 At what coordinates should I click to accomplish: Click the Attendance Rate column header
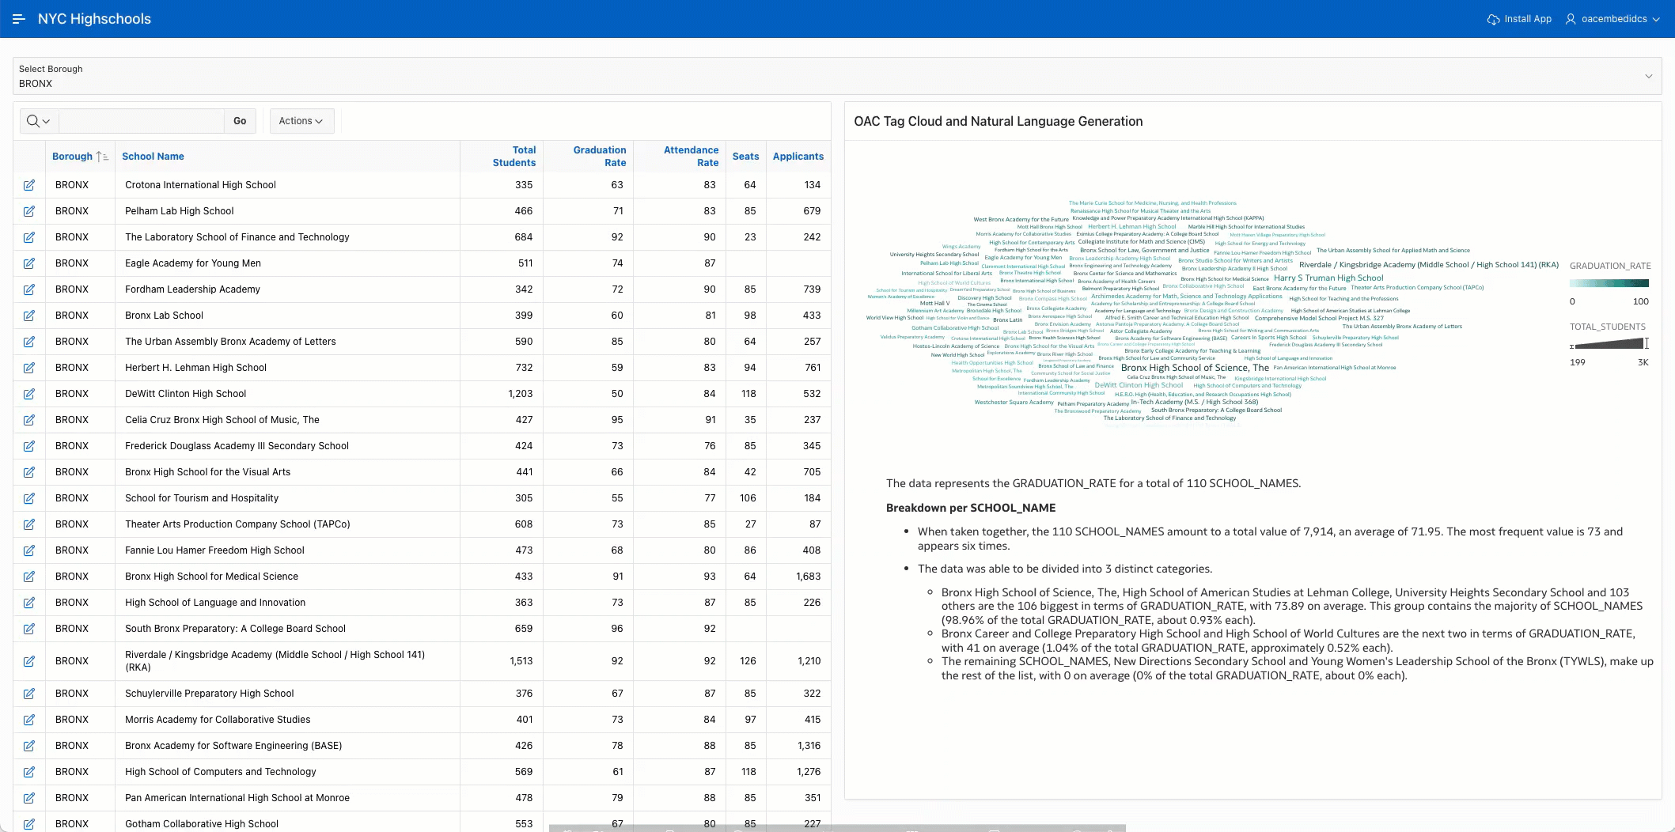691,157
